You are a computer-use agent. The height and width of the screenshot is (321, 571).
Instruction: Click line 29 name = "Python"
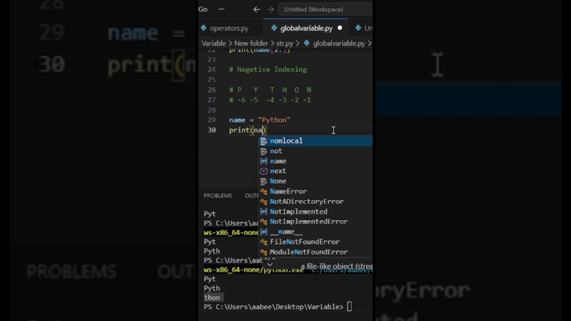pyautogui.click(x=260, y=120)
